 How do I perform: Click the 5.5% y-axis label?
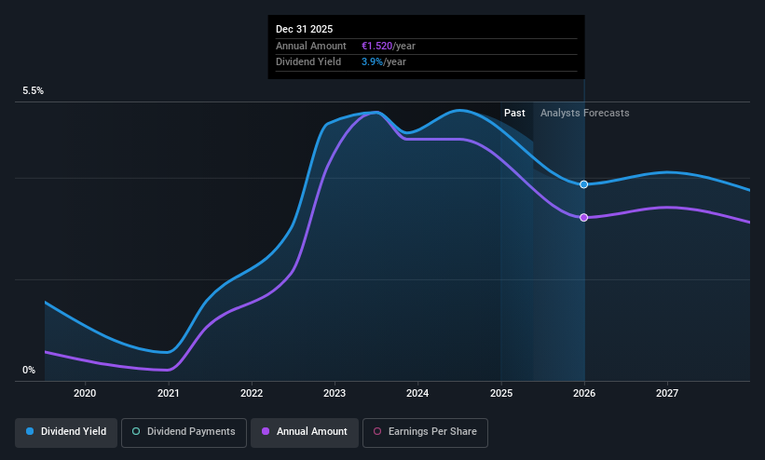34,90
